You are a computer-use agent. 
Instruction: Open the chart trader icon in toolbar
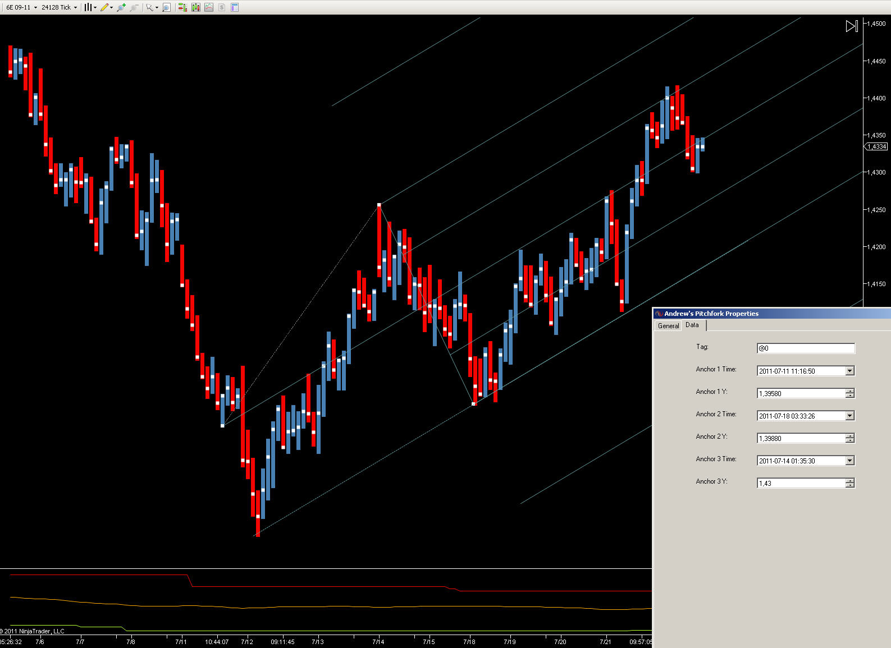pyautogui.click(x=182, y=7)
